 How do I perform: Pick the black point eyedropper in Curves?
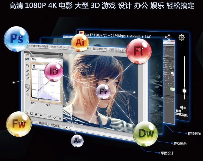click(x=28, y=71)
